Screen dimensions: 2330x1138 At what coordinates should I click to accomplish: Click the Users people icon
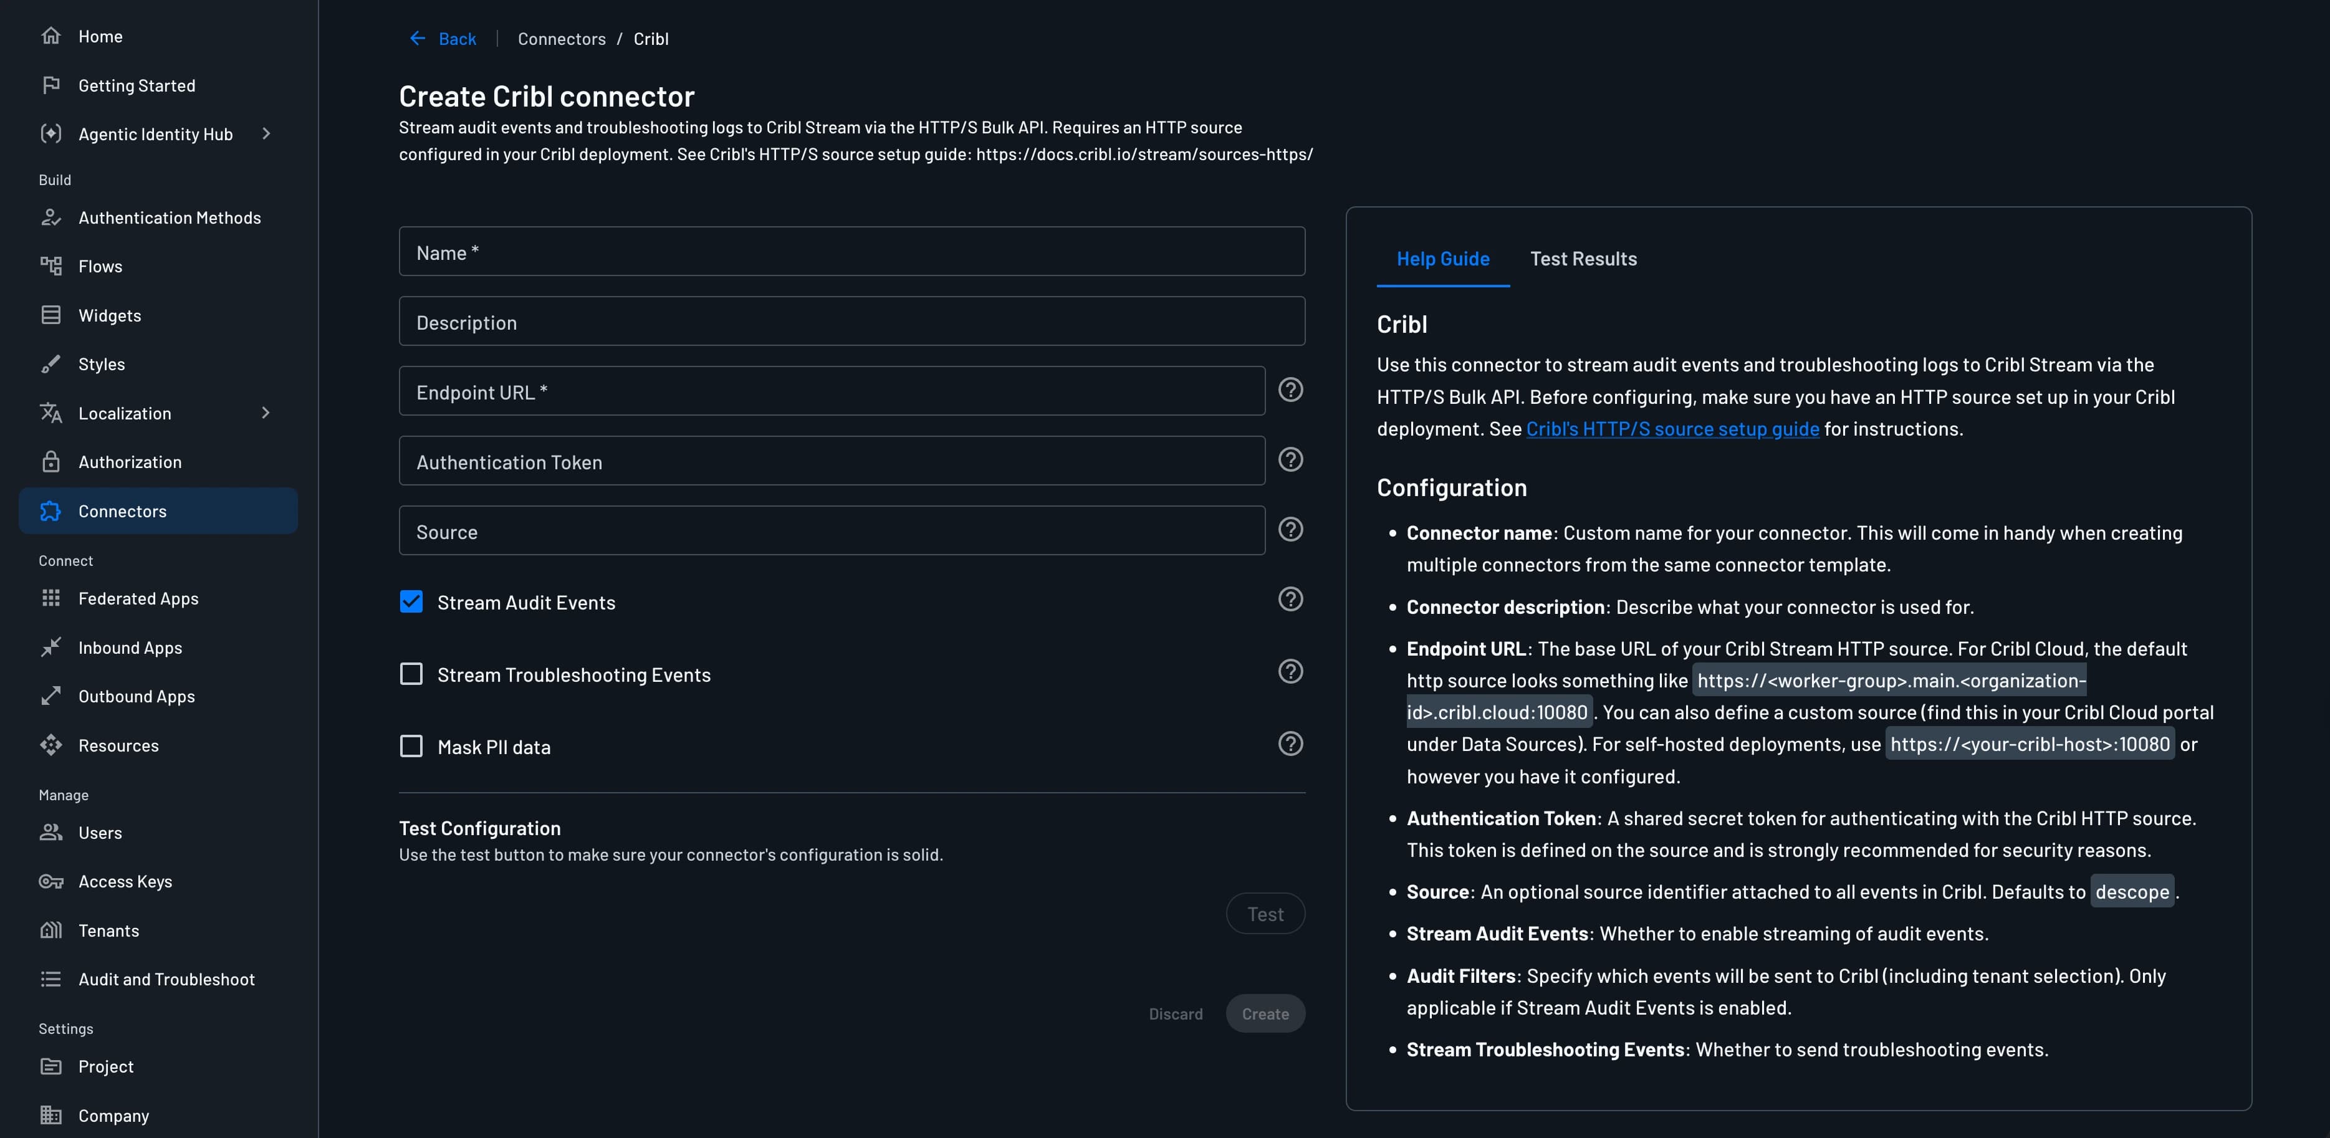click(50, 832)
